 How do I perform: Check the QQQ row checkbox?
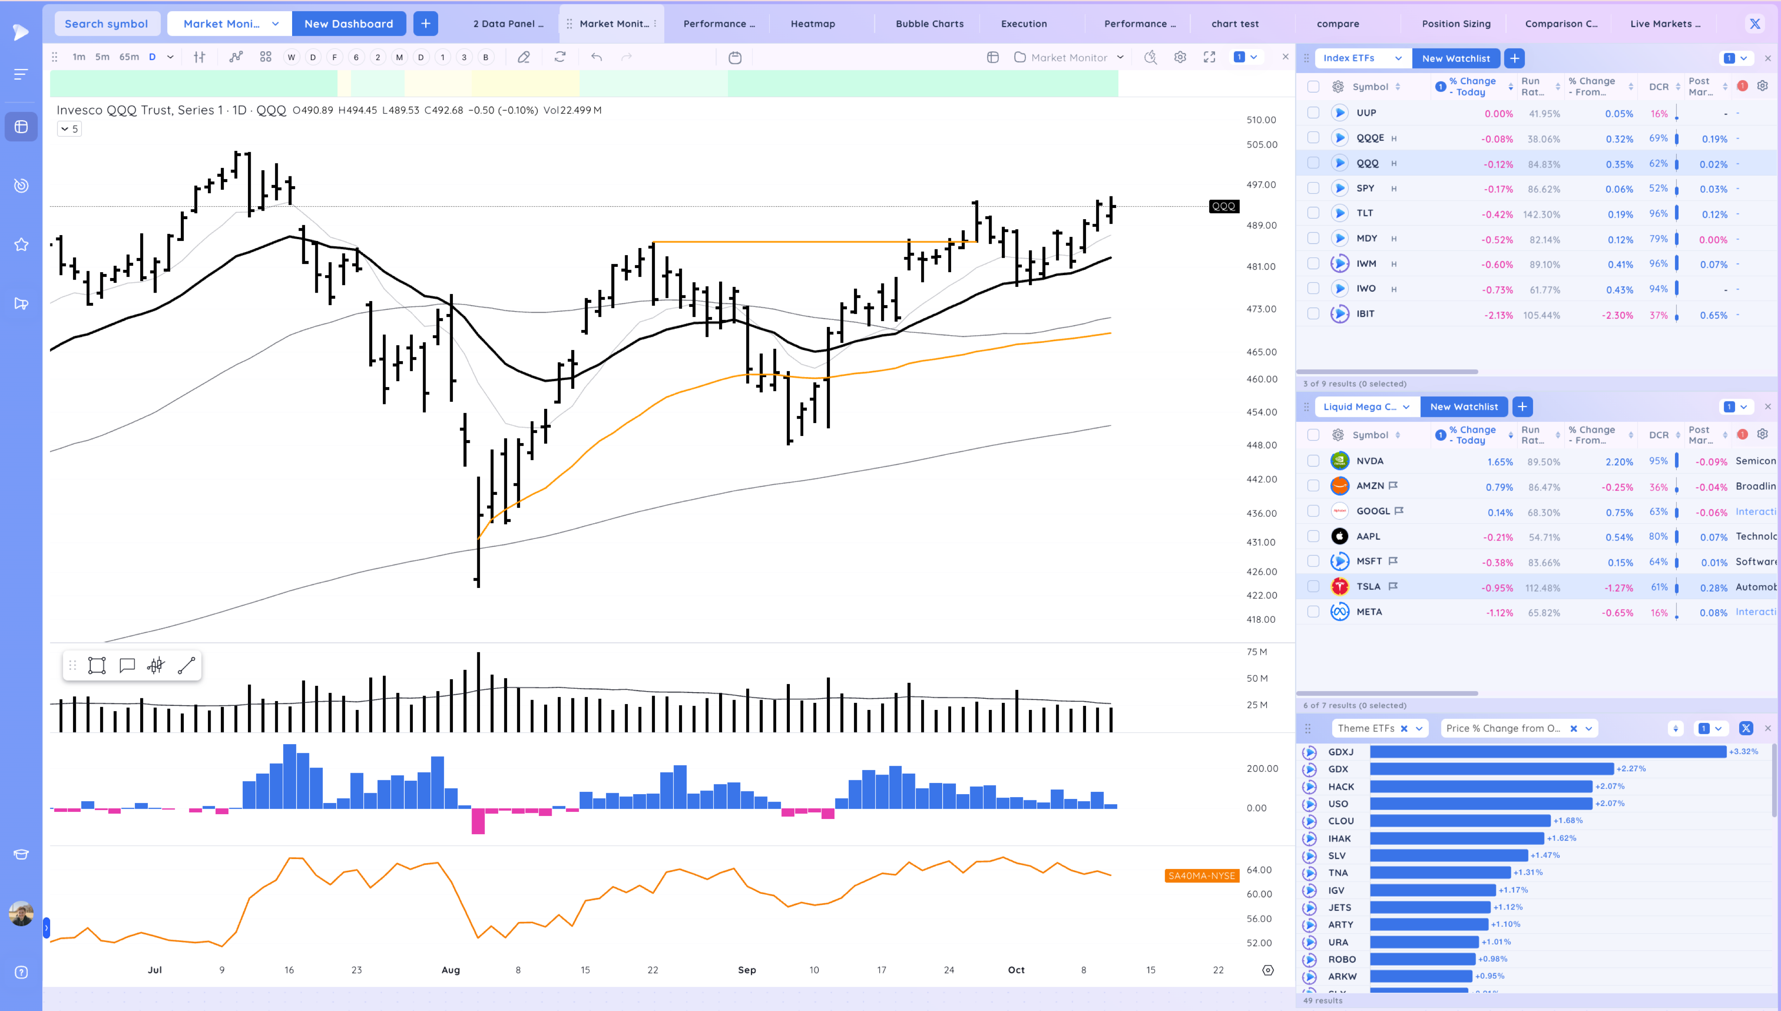pos(1313,163)
